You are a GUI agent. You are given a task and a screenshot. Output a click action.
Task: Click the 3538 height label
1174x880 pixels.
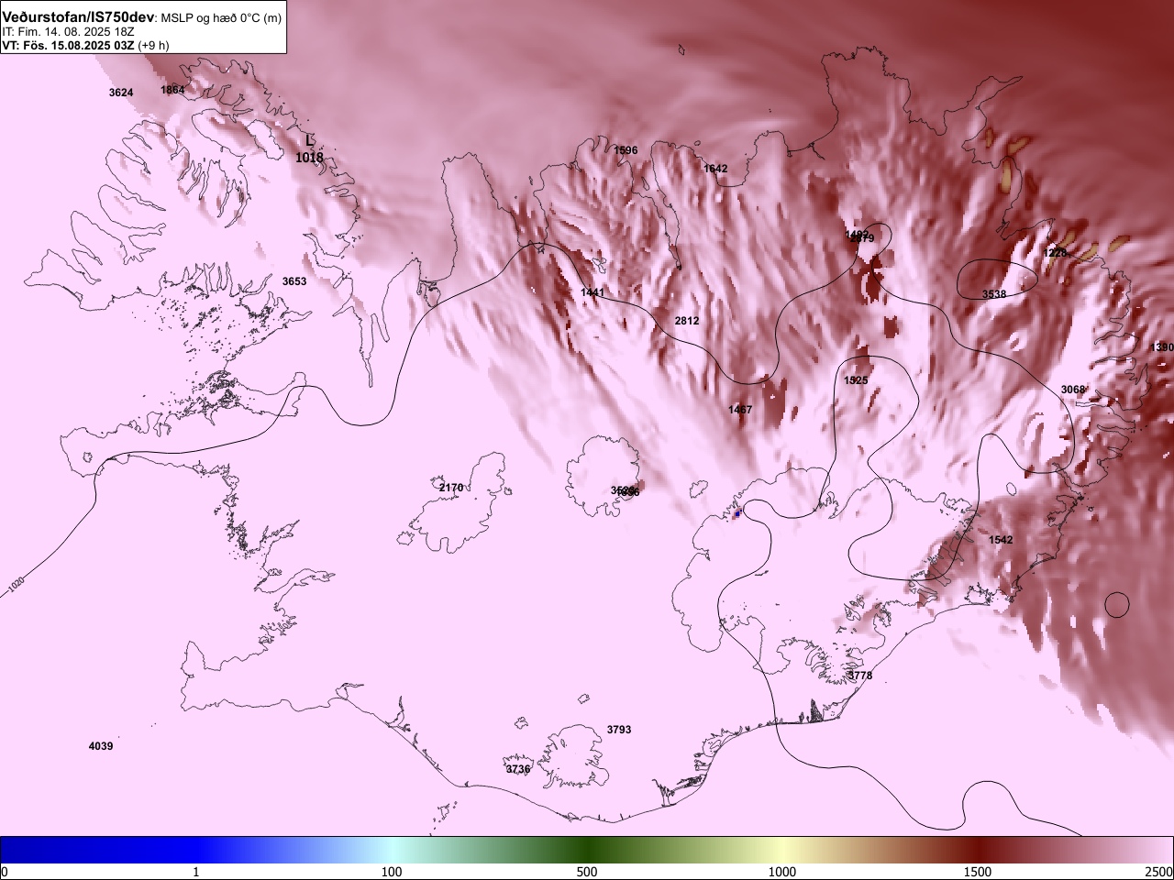tap(994, 294)
